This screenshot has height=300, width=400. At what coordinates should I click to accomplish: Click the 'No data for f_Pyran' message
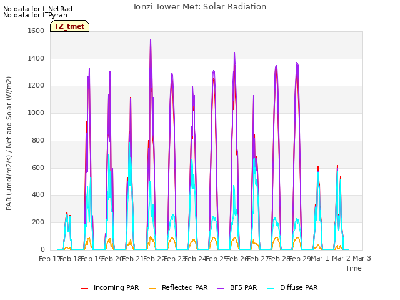[35, 15]
